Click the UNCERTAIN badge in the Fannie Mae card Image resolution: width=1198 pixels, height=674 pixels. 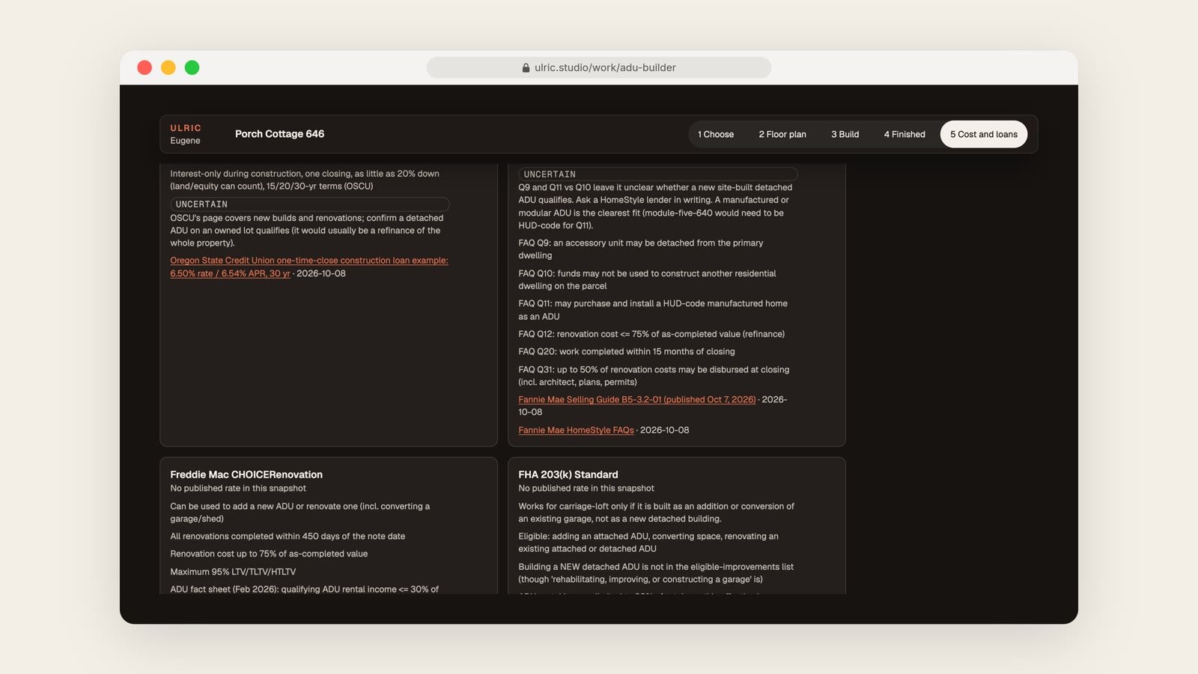coord(657,174)
